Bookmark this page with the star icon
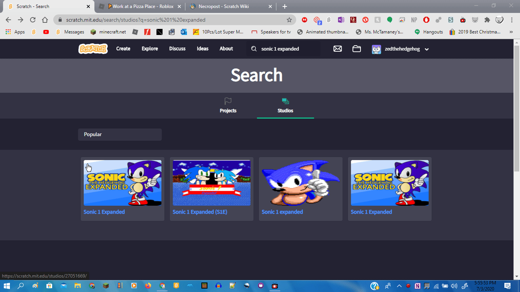Screen dimensions: 520x292 [289, 20]
